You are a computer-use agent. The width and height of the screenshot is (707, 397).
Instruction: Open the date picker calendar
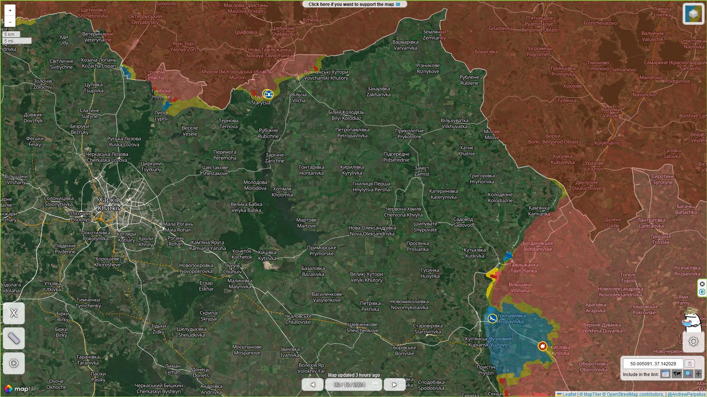tap(375, 385)
